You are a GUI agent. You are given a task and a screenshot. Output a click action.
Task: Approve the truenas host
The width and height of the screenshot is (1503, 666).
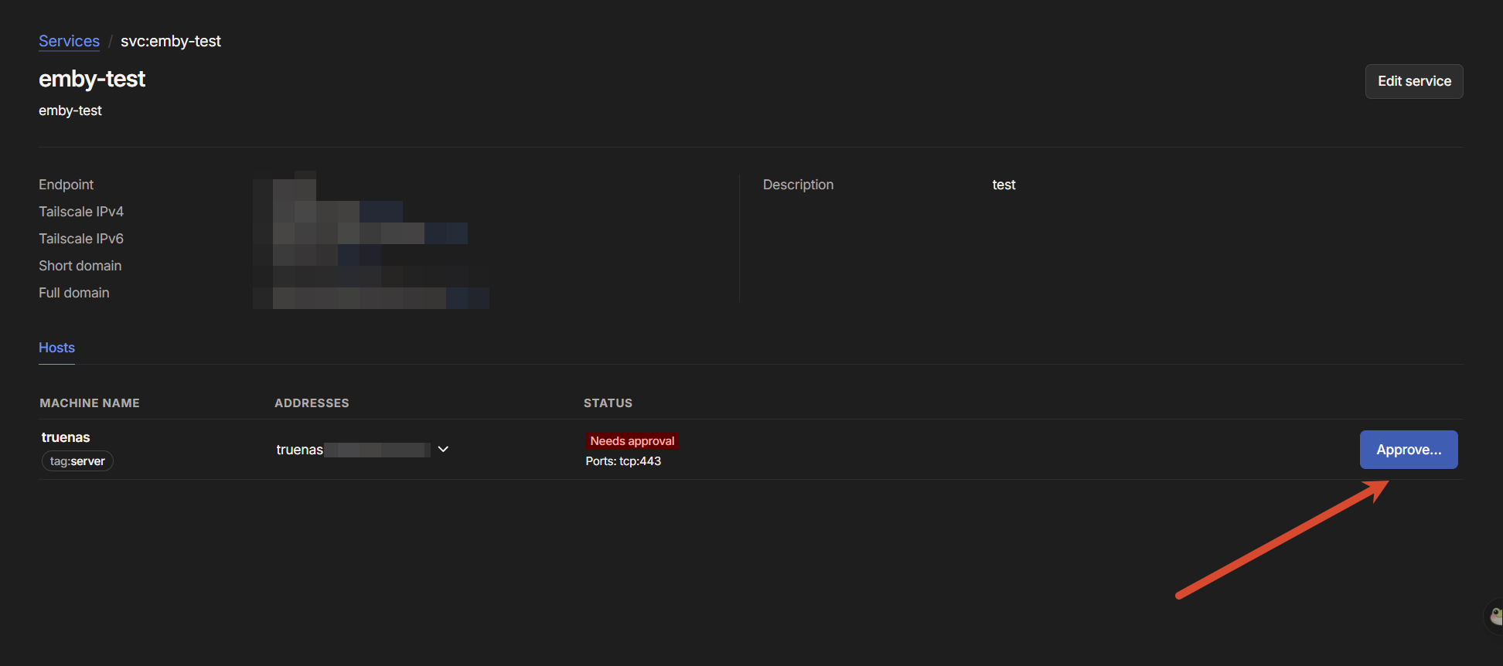click(1409, 450)
